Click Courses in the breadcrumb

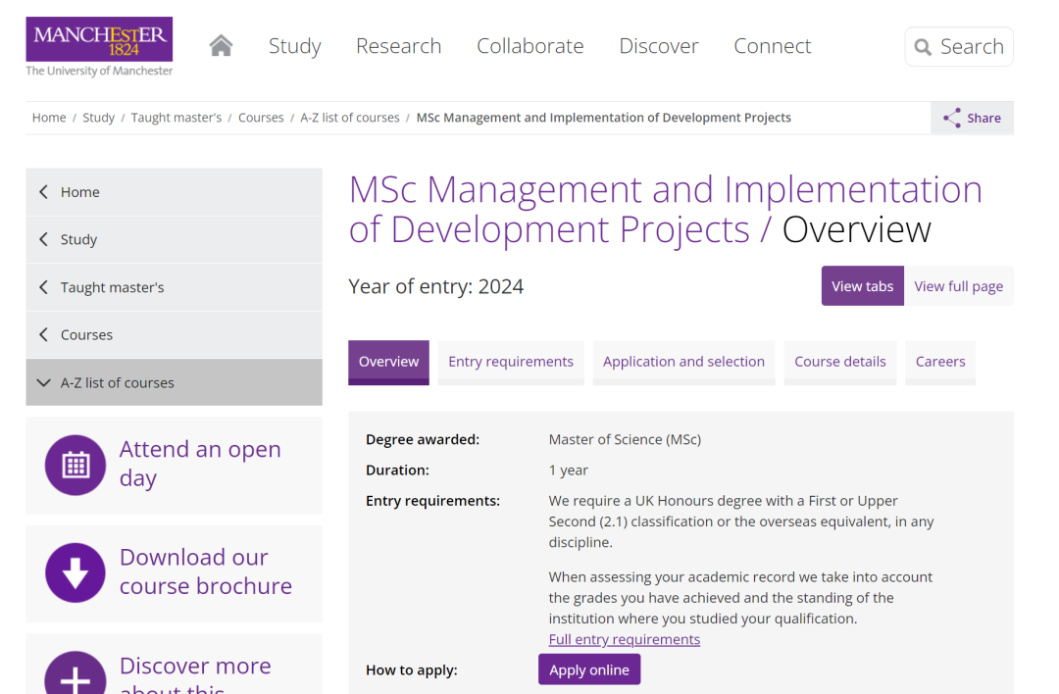pyautogui.click(x=261, y=118)
